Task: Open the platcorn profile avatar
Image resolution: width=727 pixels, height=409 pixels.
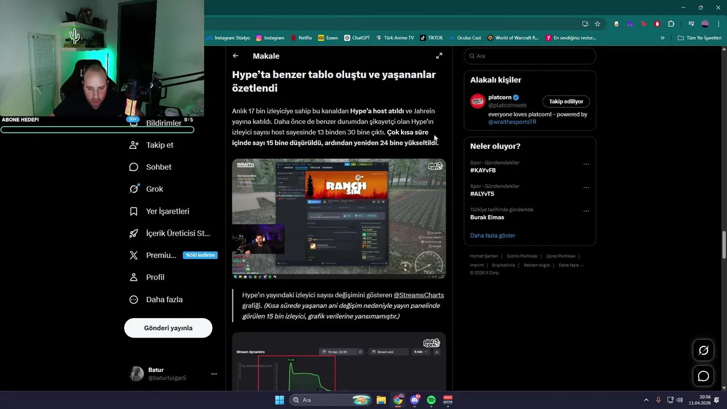Action: point(478,101)
